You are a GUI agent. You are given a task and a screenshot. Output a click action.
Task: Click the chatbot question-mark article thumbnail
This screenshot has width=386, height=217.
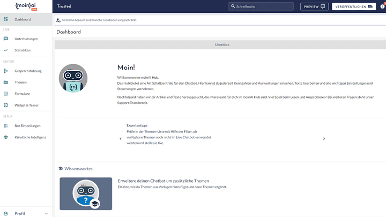[x=86, y=194]
